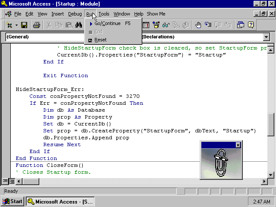Click the "End Function" code line

click(36, 158)
